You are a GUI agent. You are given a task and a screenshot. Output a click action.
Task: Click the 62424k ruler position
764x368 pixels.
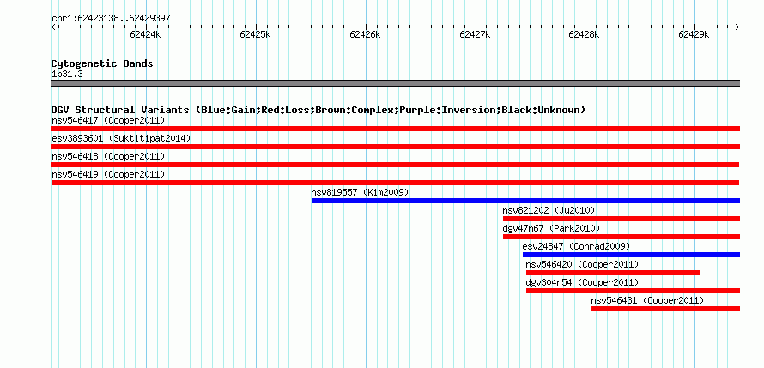pos(146,34)
